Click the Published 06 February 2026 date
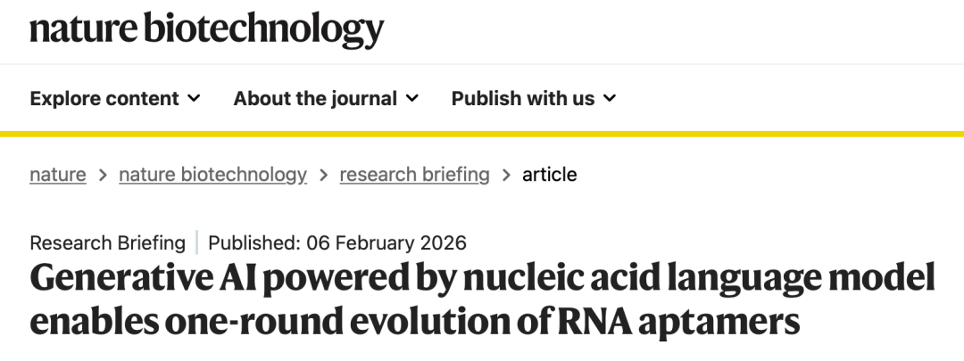Screen dimensions: 964x361 coord(337,242)
